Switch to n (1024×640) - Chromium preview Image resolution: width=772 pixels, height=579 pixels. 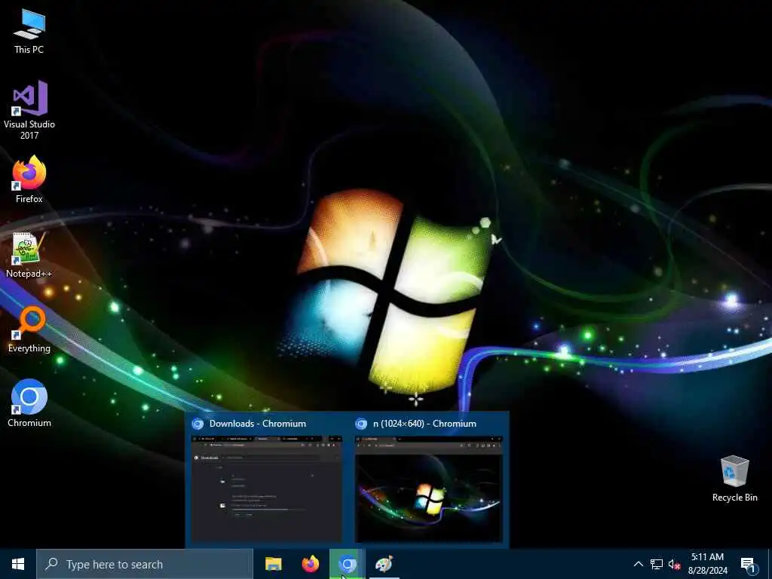click(x=428, y=479)
